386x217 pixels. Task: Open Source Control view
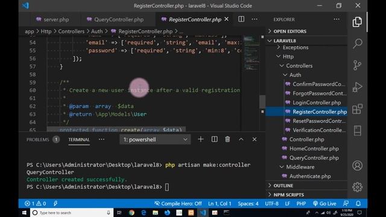pyautogui.click(x=357, y=65)
